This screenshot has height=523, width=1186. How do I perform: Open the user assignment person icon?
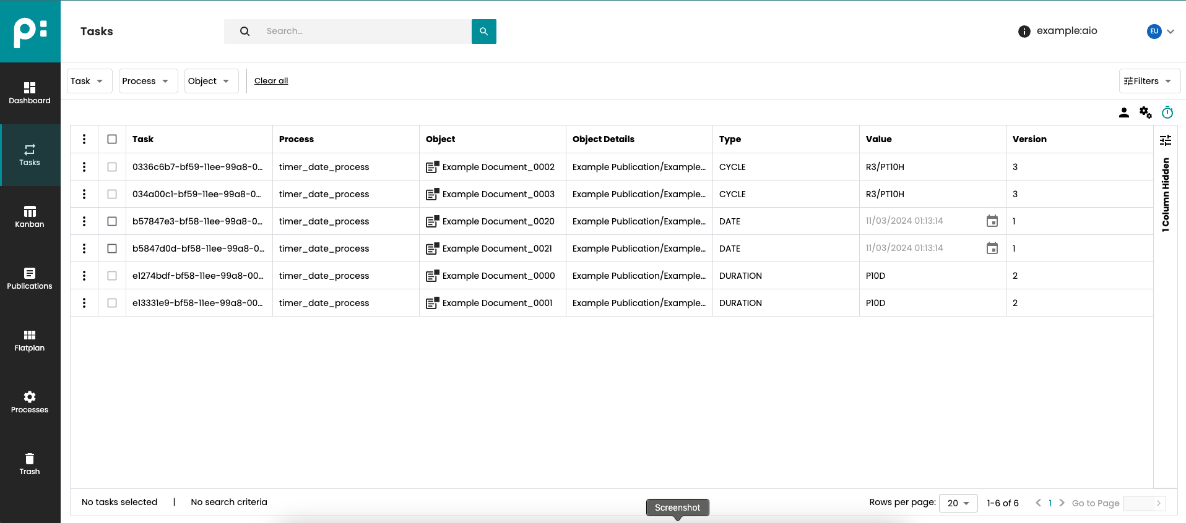click(1123, 113)
